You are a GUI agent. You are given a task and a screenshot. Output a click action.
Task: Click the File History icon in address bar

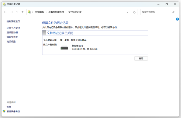click(x=29, y=12)
